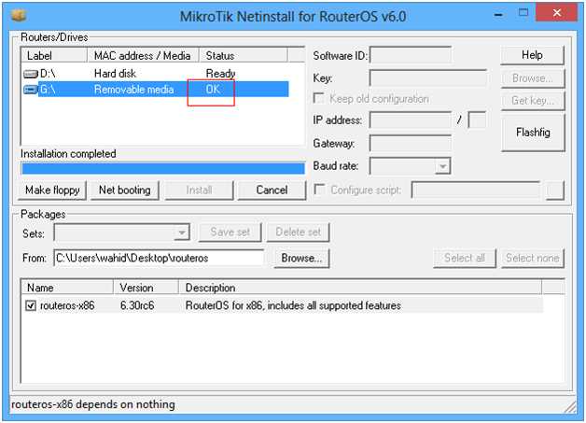This screenshot has height=423, width=586.
Task: Click the 'Installation completed' label
Action: coord(68,154)
